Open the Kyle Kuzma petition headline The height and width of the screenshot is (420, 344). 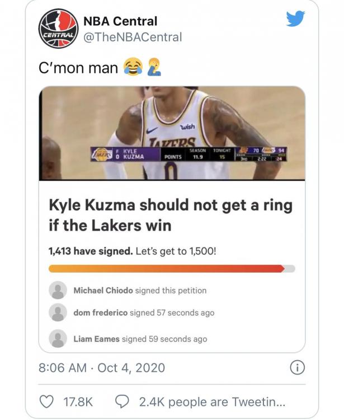[170, 216]
